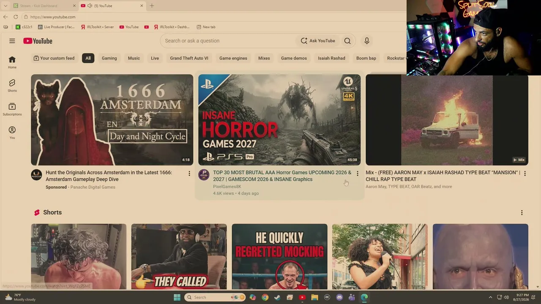Viewport: 541px width, 304px height.
Task: Open options for the Horror Games video
Action: click(358, 174)
